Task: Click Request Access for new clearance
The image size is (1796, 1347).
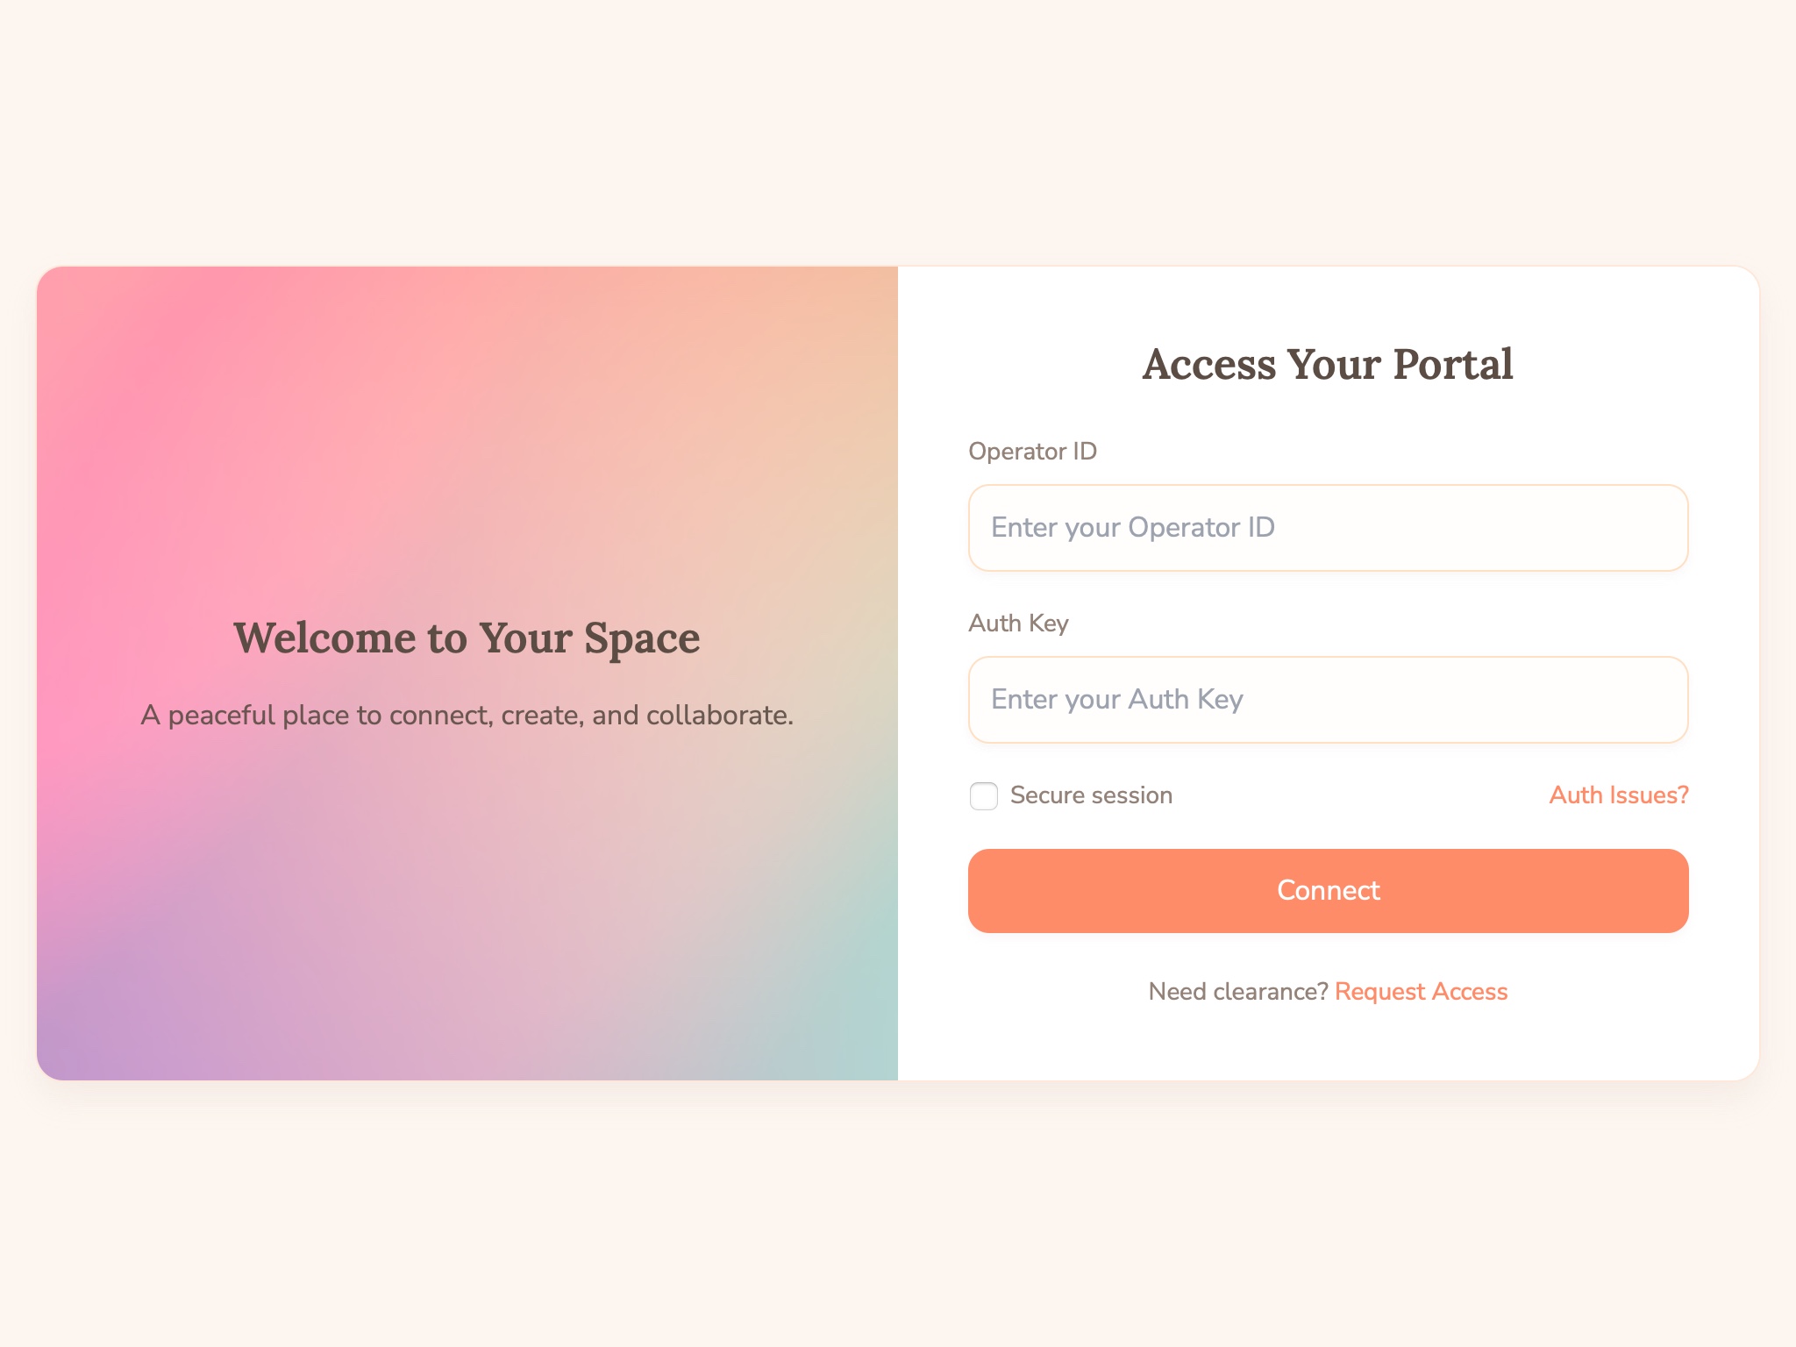Action: click(1421, 991)
